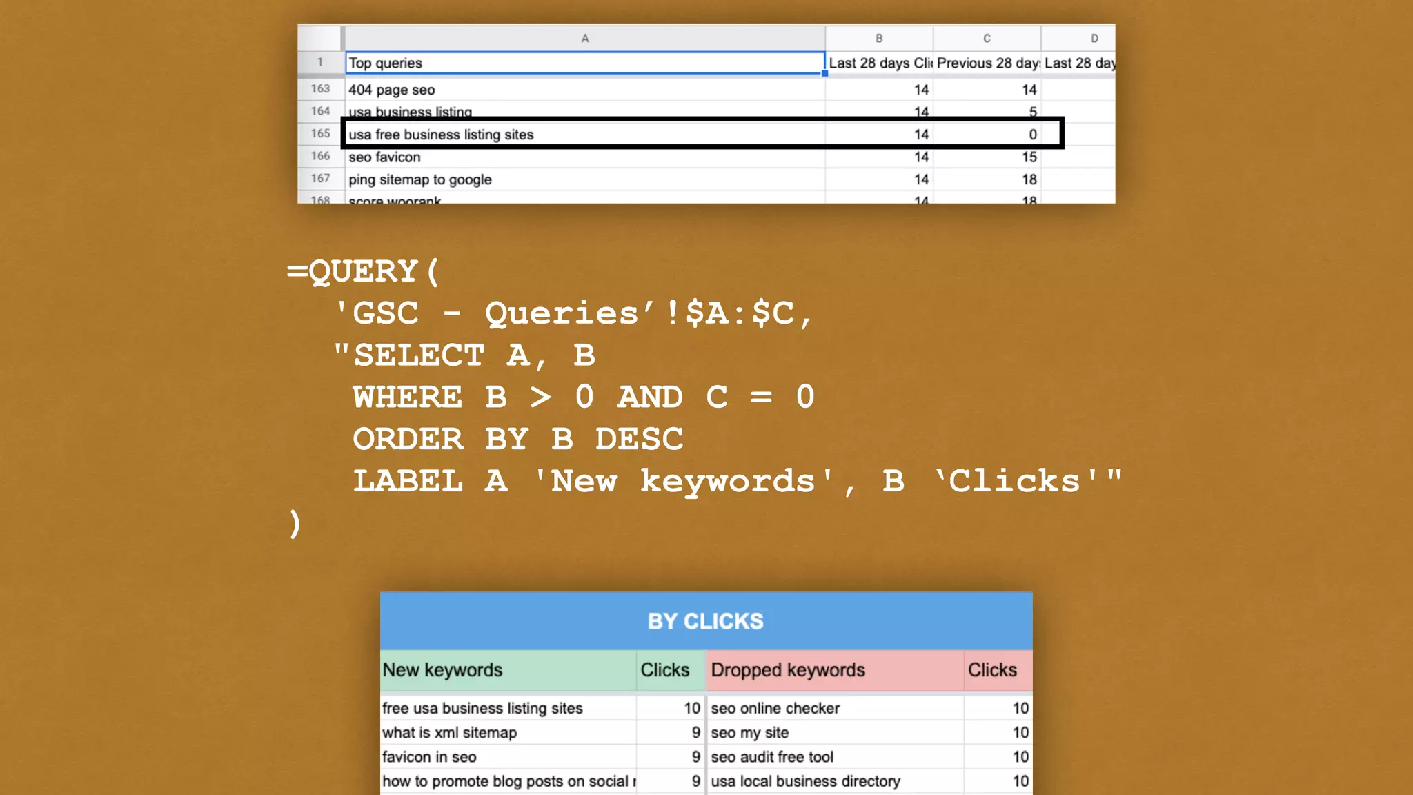Click 'usa local business directory' cell
The width and height of the screenshot is (1413, 795).
(835, 781)
